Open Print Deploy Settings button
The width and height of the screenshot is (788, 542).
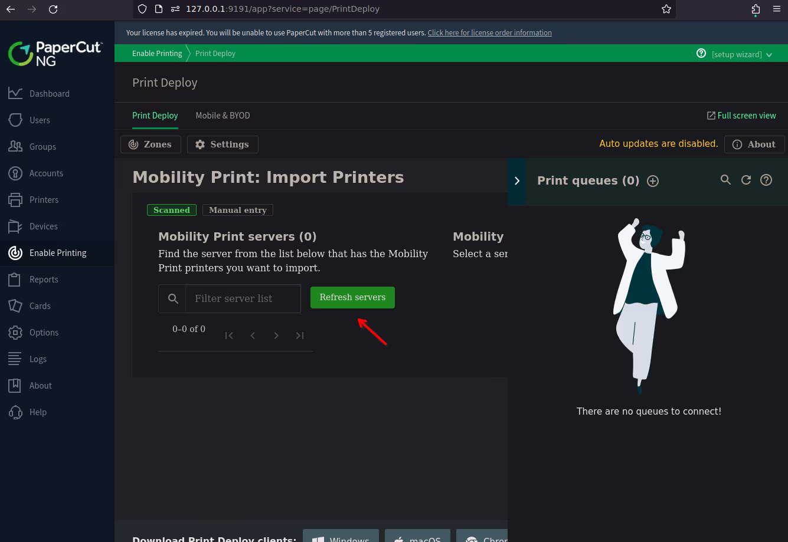(223, 144)
